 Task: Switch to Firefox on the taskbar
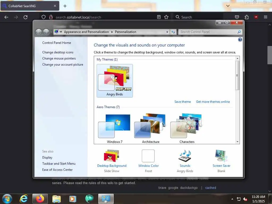(40, 199)
